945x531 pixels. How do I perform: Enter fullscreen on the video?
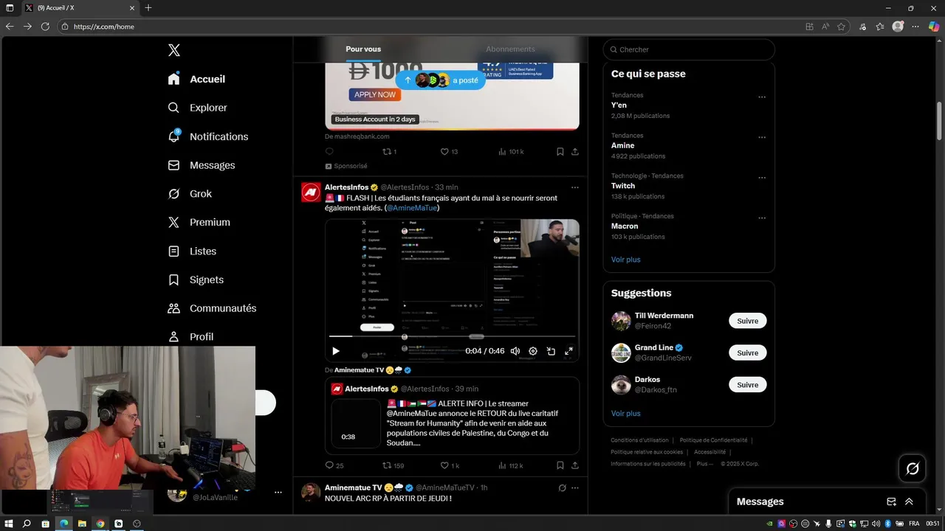pyautogui.click(x=568, y=351)
